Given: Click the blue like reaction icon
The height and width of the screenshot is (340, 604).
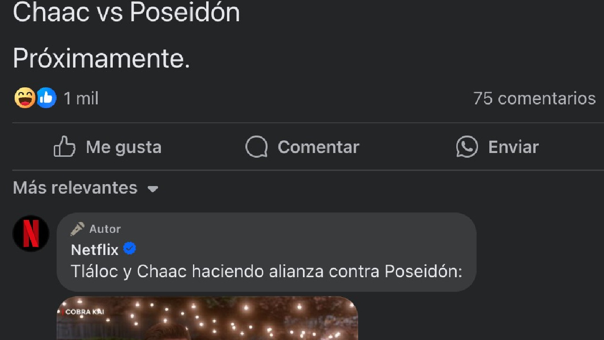Looking at the screenshot, I should click(x=46, y=98).
